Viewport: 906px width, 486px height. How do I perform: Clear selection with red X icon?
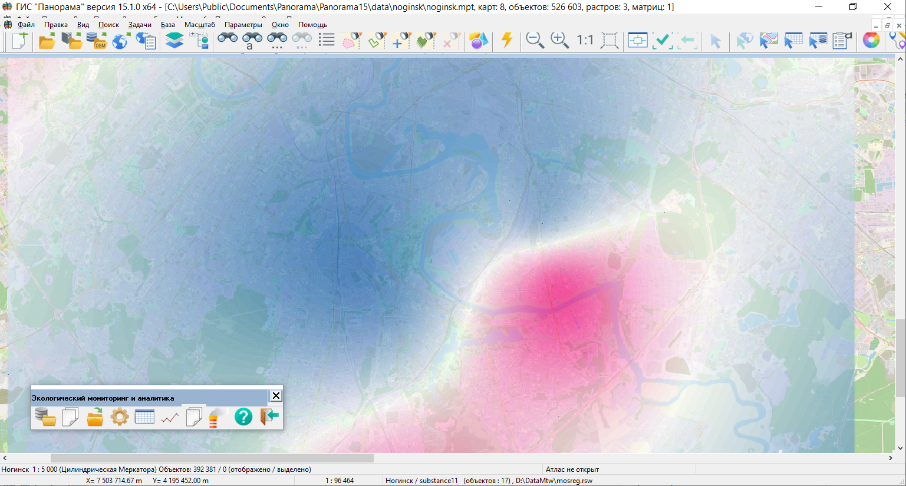click(x=451, y=41)
